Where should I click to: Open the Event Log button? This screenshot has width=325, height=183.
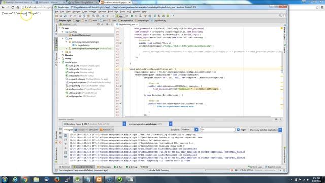point(254,167)
